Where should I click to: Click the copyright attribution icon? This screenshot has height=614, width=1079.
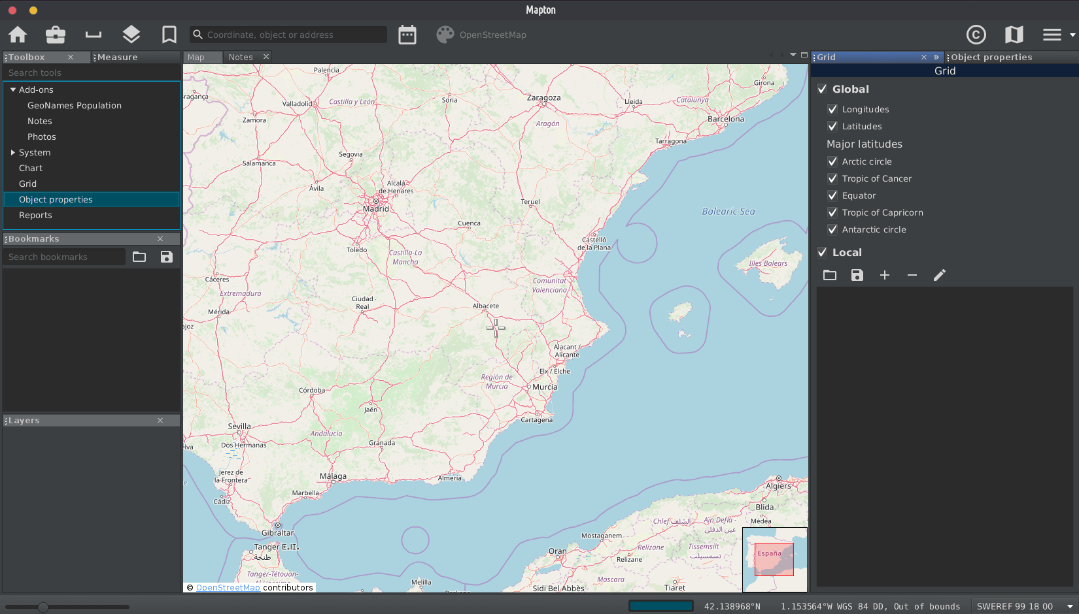pyautogui.click(x=976, y=35)
